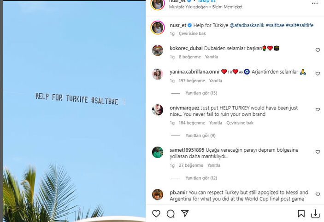
Task: Like pb.amir's comment heart
Action: [318, 194]
